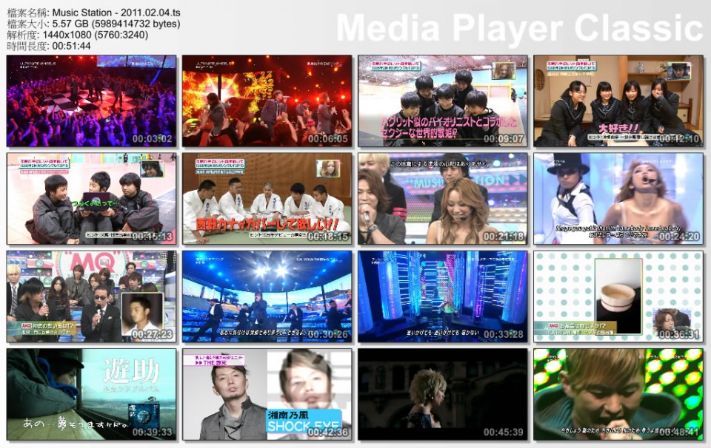The image size is (711, 448).
Task: Select the purple stage thumbnail at 00:33:28
Action: 442,296
